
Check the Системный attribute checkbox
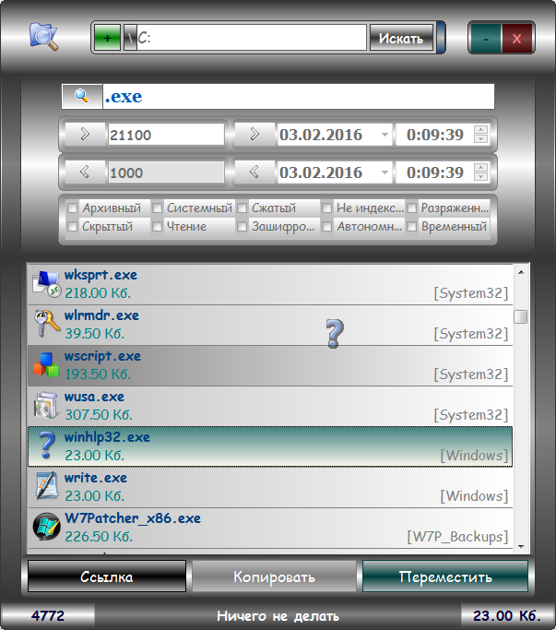(158, 208)
